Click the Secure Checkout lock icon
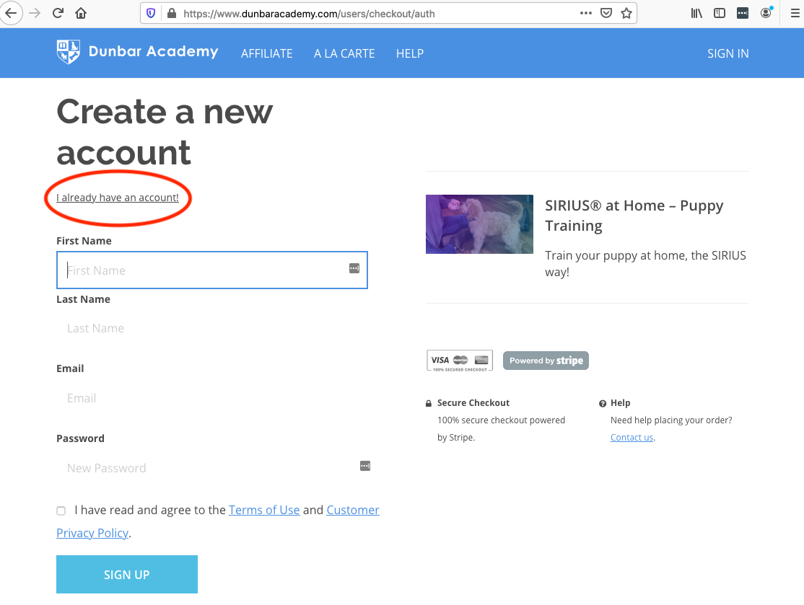 (429, 404)
